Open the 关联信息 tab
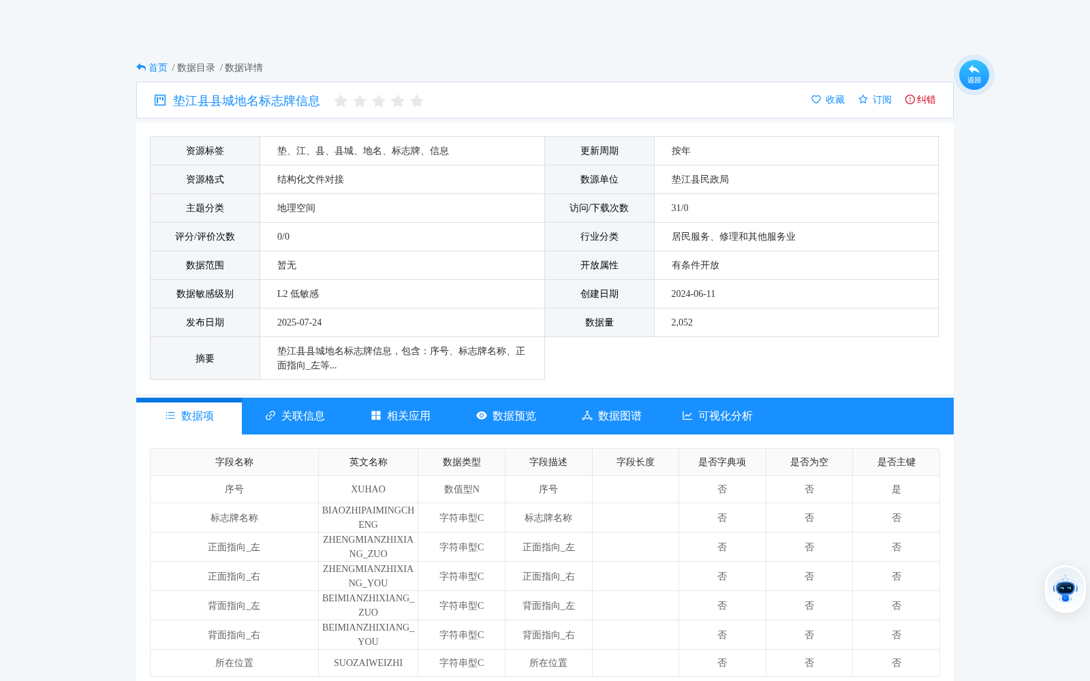Image resolution: width=1090 pixels, height=681 pixels. (295, 416)
